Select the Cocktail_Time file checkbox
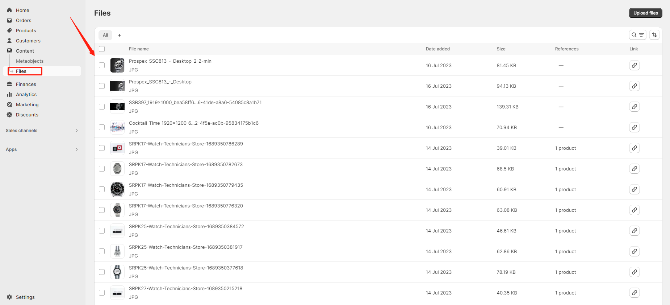The height and width of the screenshot is (305, 670). point(102,127)
